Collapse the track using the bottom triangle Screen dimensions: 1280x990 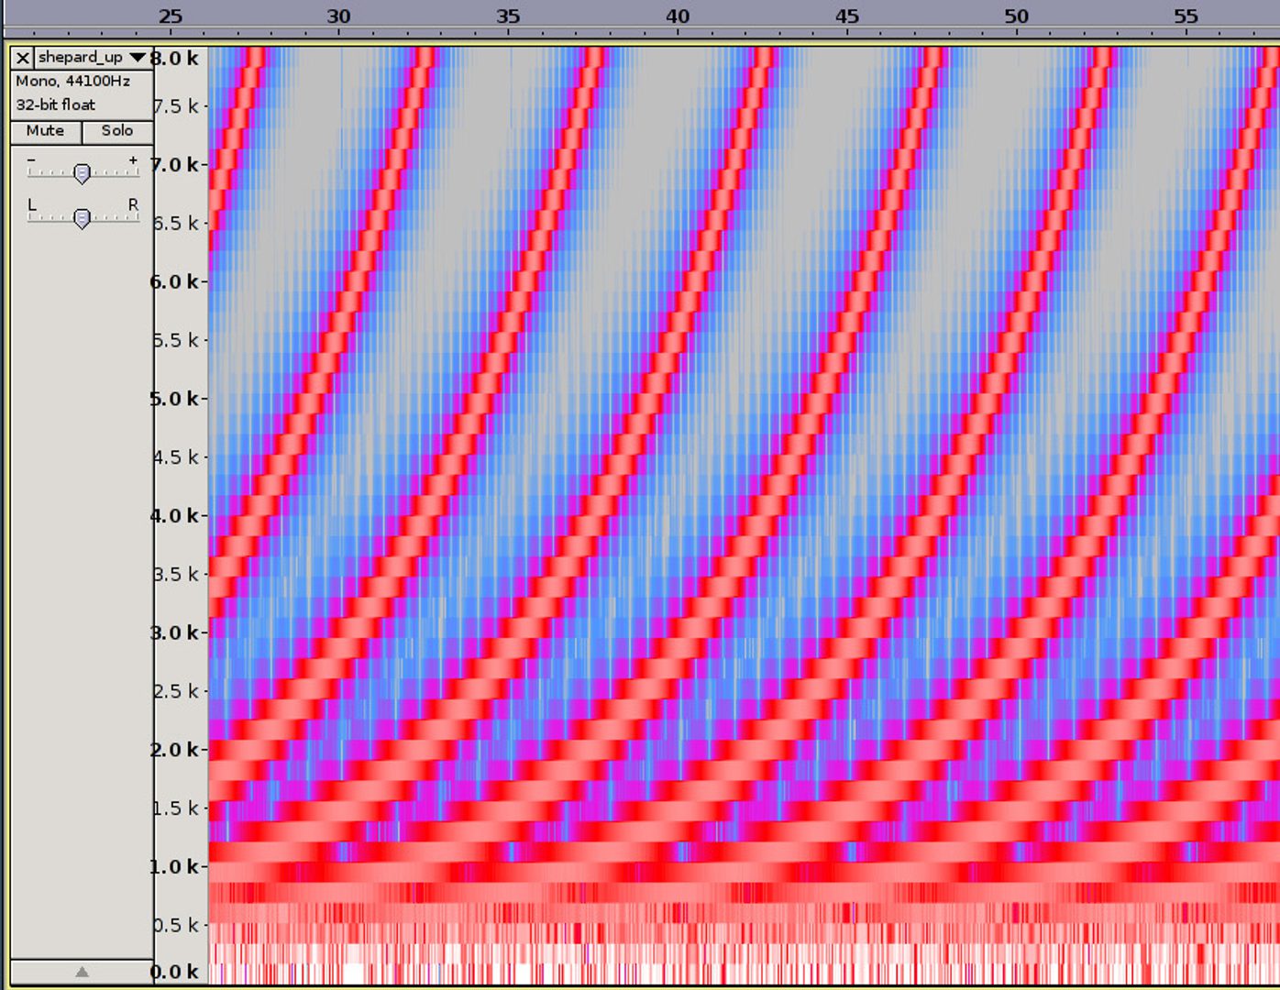coord(82,972)
